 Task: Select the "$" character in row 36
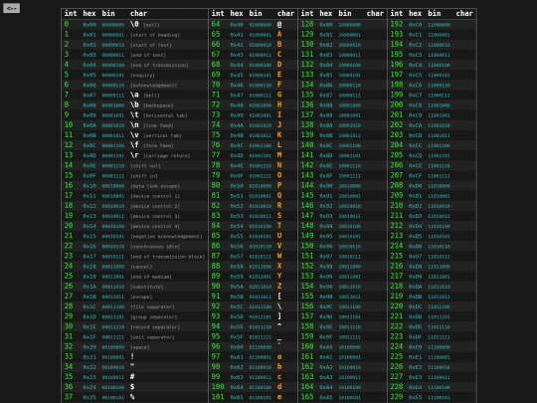click(x=132, y=387)
